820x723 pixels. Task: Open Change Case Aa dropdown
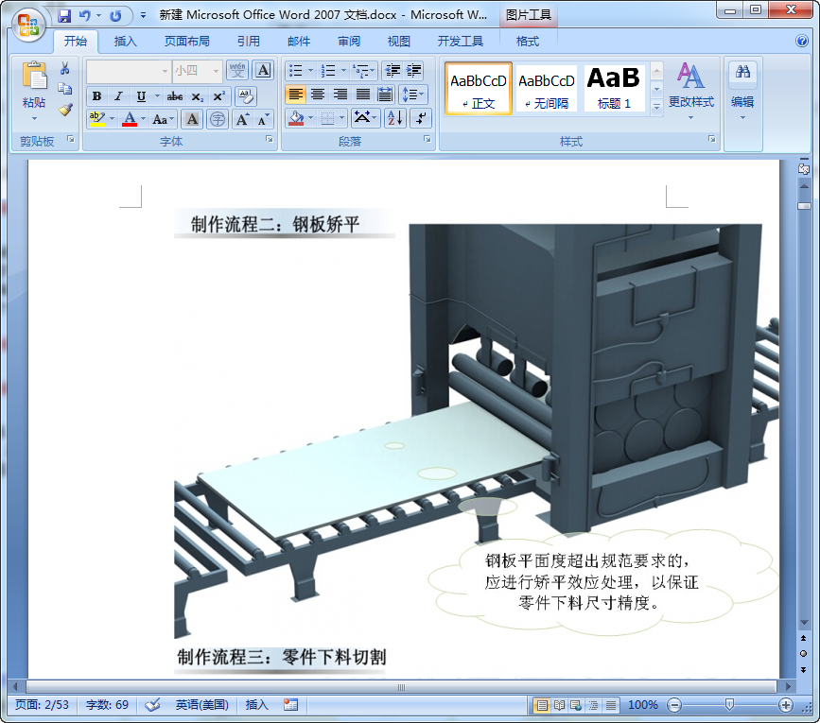coord(164,120)
